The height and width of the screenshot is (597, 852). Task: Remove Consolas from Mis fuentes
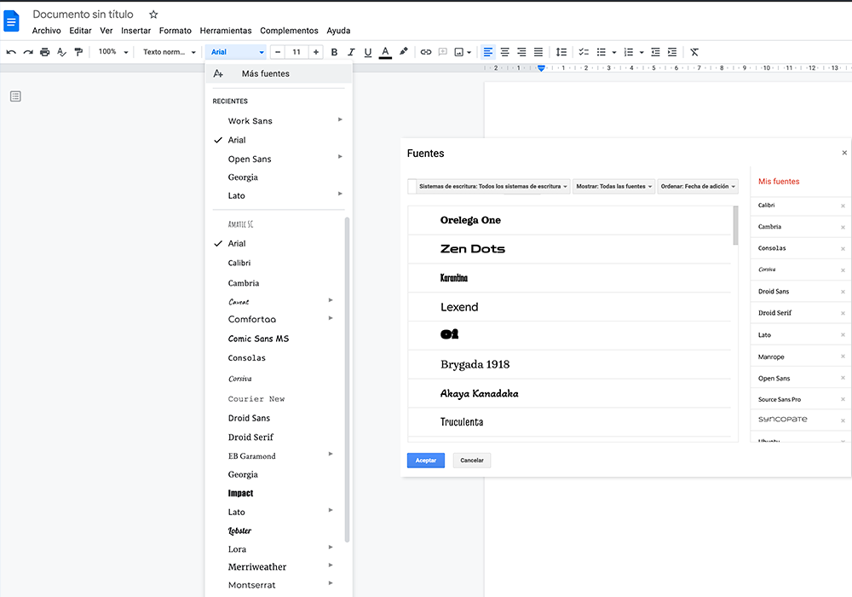(843, 249)
